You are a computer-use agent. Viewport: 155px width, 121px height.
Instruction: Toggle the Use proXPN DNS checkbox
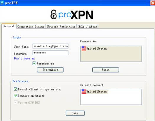(16, 102)
